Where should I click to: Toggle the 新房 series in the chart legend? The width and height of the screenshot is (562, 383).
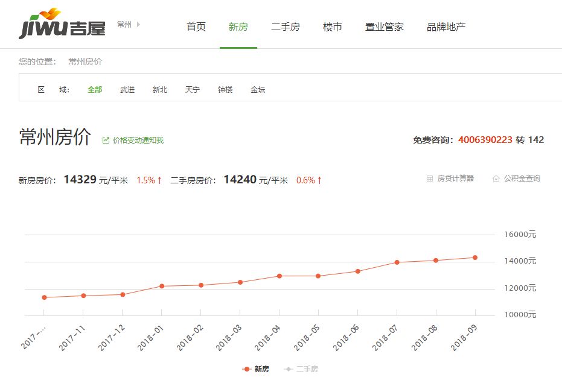pyautogui.click(x=257, y=369)
